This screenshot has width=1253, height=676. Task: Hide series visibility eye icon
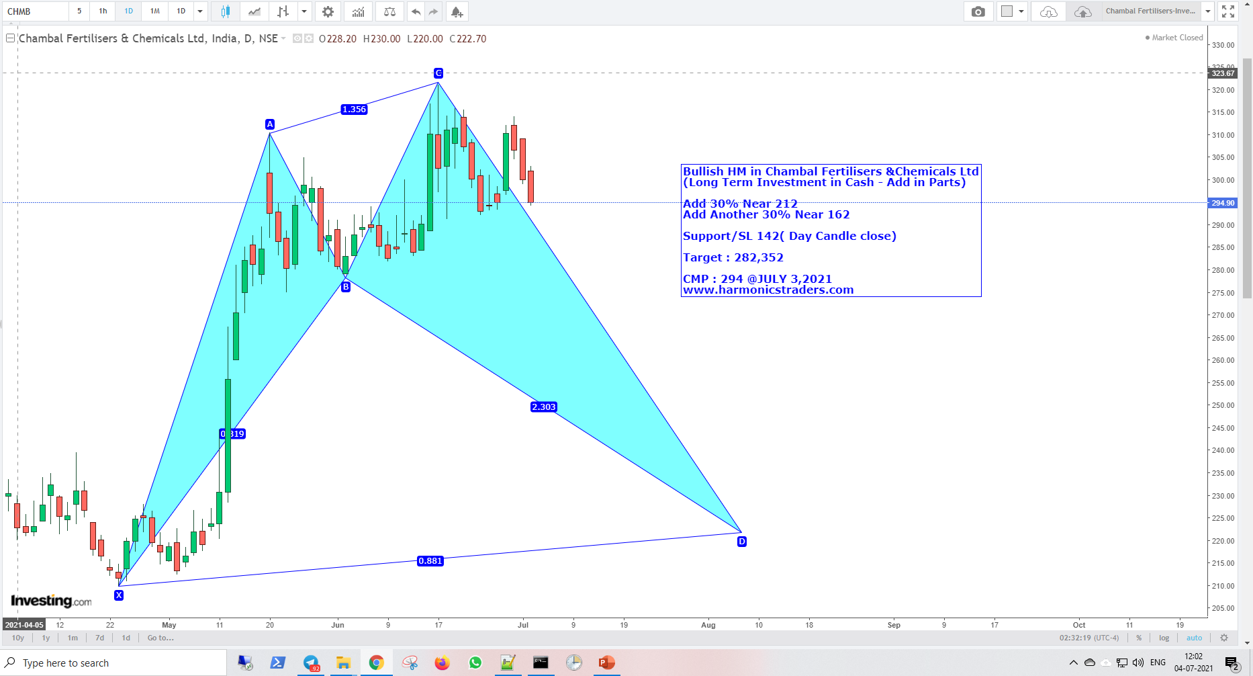pyautogui.click(x=297, y=39)
